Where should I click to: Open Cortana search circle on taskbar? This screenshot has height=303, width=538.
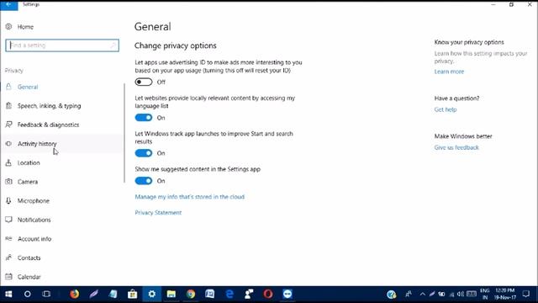pos(28,294)
